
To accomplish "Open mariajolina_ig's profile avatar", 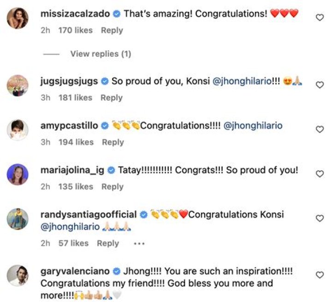I will pos(18,175).
